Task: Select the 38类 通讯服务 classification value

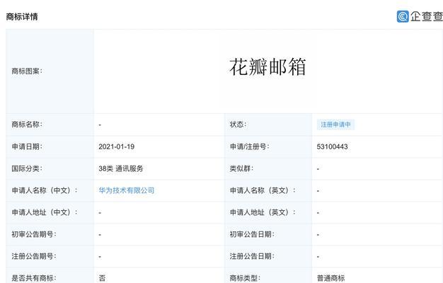Action: (x=121, y=168)
